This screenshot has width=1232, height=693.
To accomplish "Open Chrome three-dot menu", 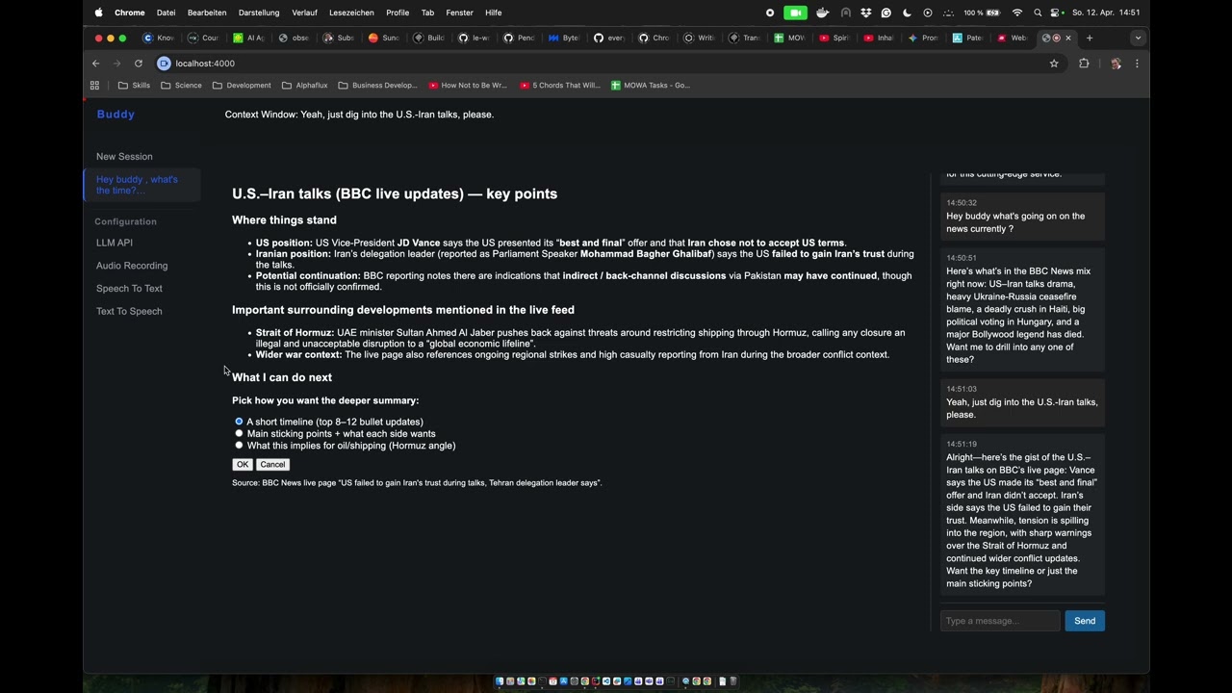I will pyautogui.click(x=1137, y=64).
